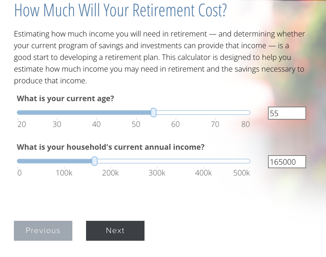This screenshot has width=326, height=257.
Task: Click the 'How Much Will Your Retirement Cost?' heading
Action: (120, 10)
